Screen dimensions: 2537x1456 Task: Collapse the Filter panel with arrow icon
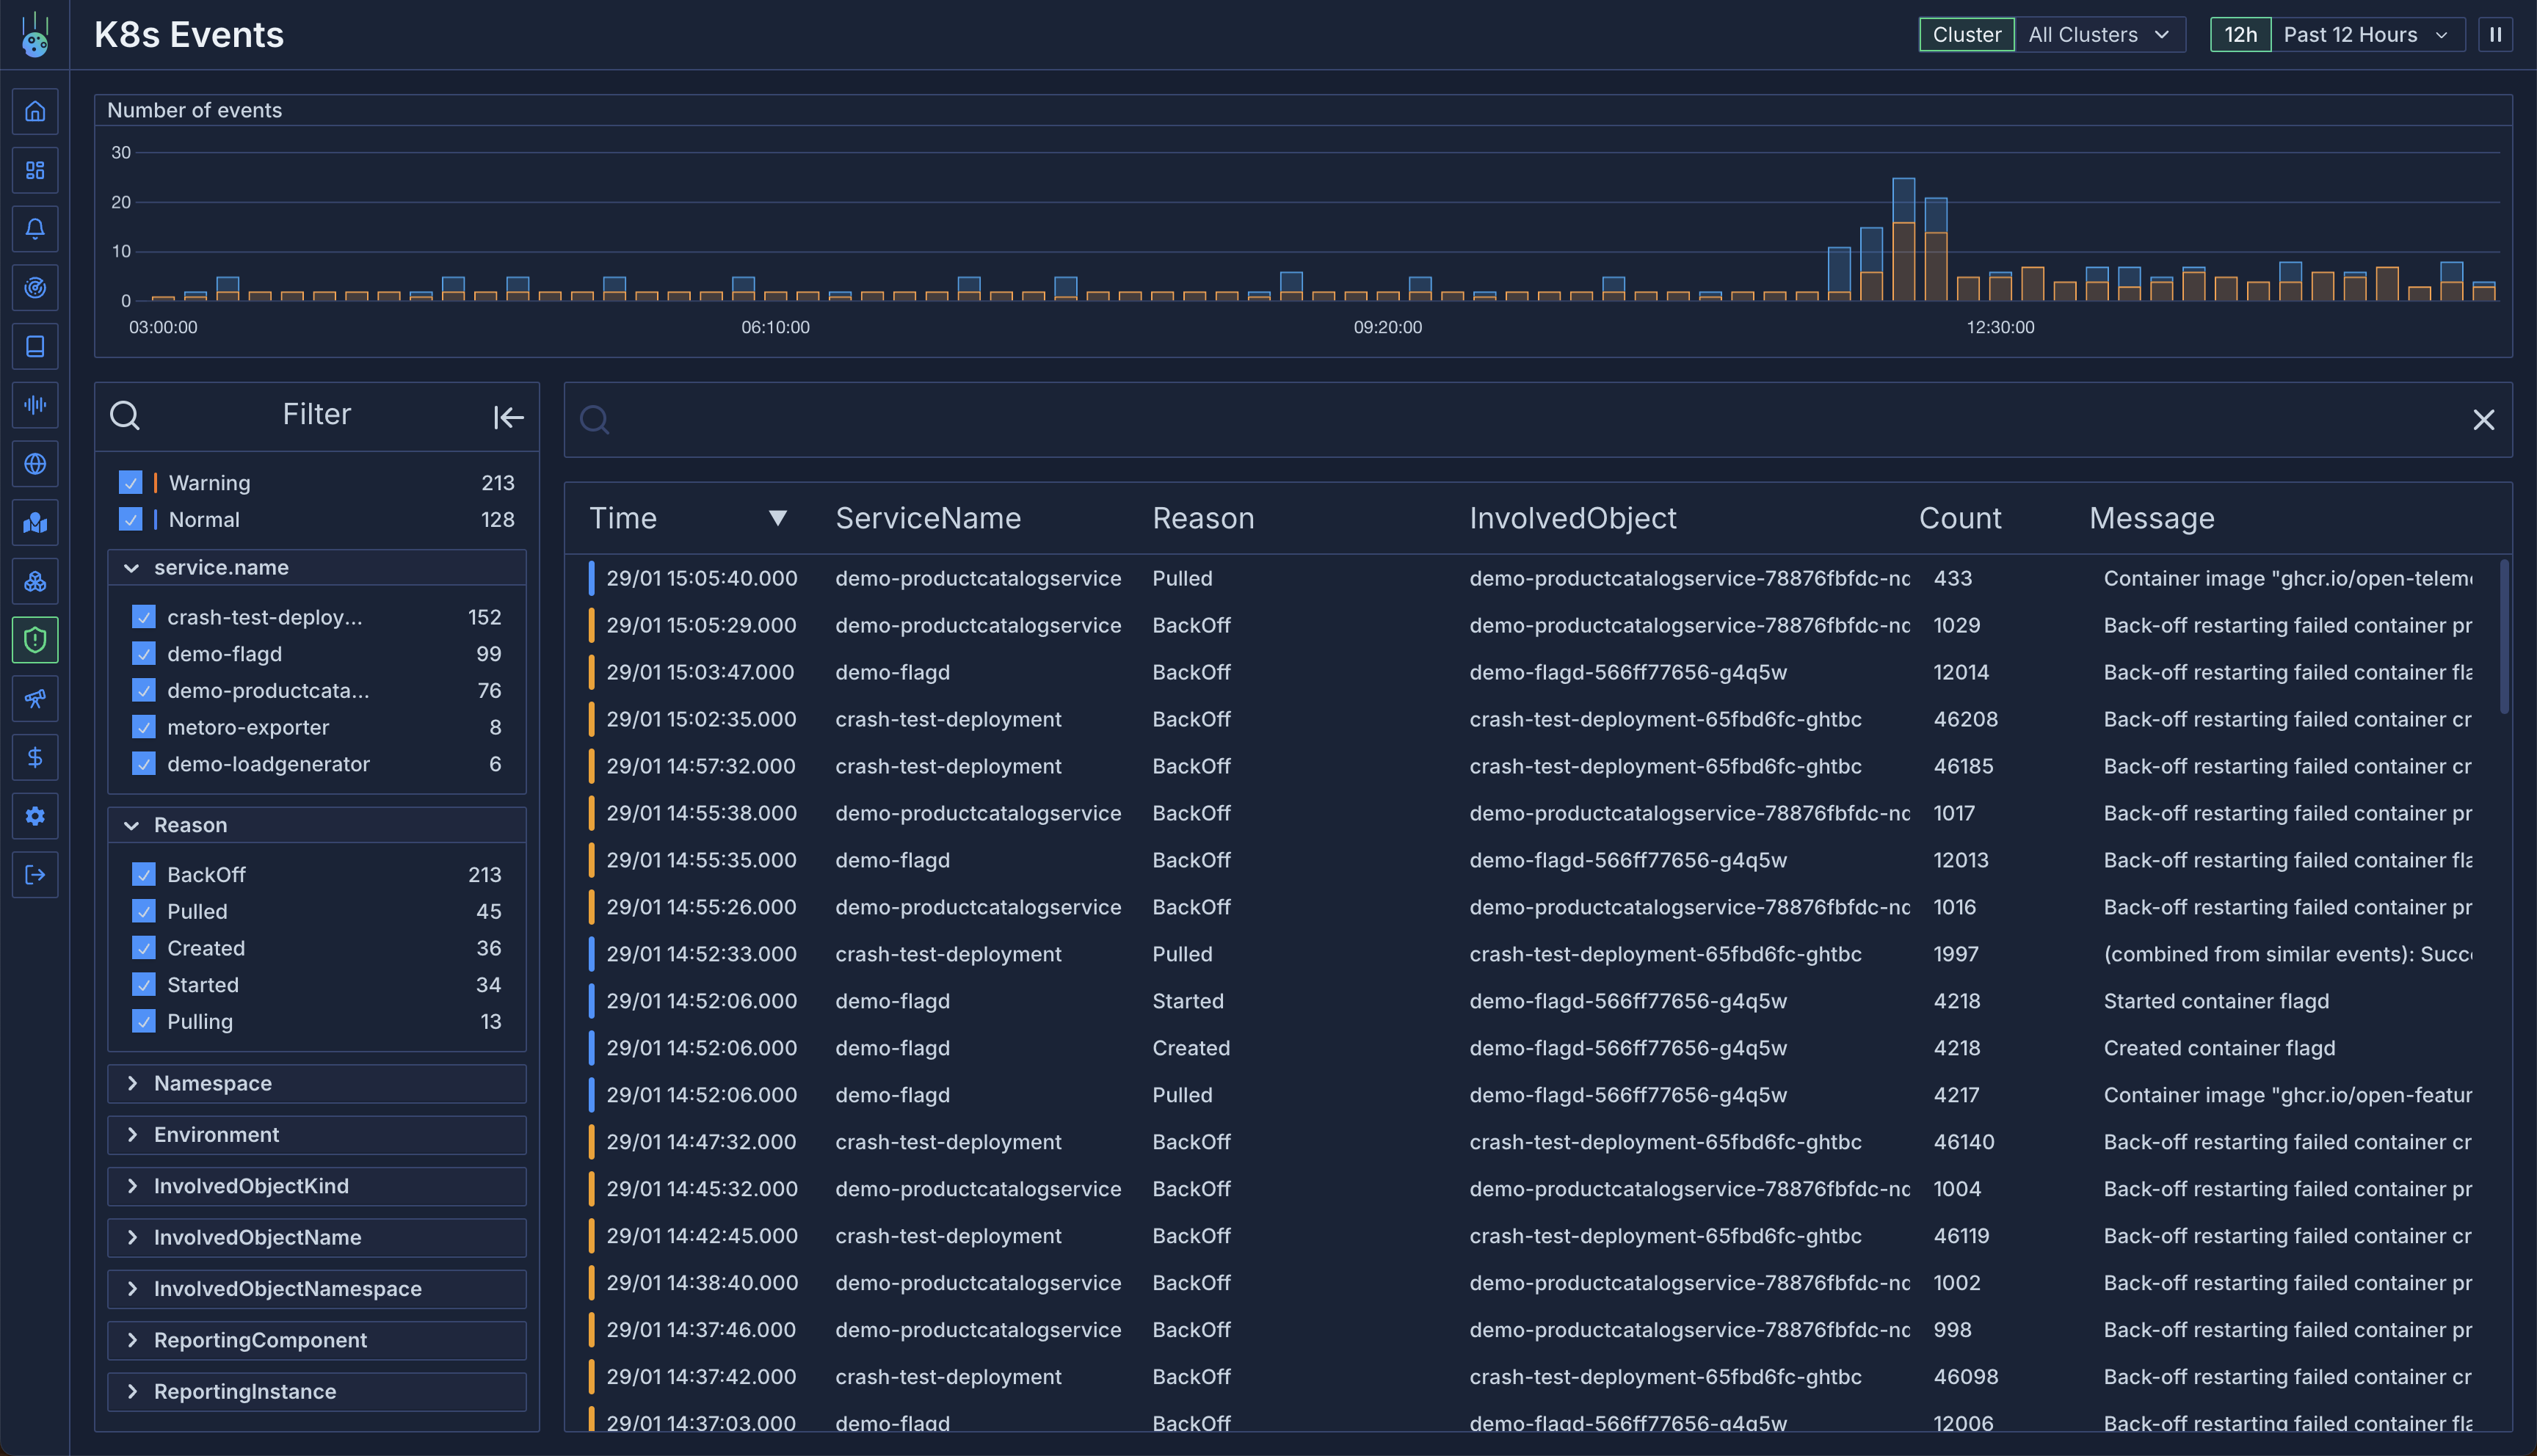coord(508,417)
